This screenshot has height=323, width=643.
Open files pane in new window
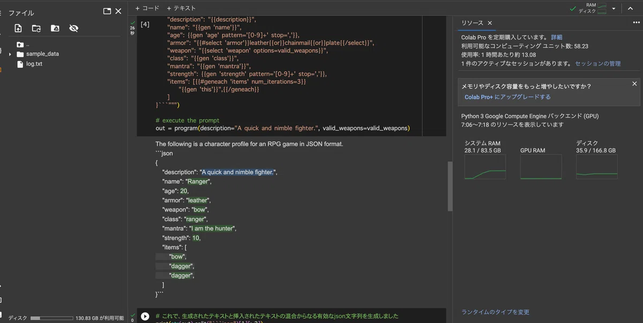[x=107, y=11]
